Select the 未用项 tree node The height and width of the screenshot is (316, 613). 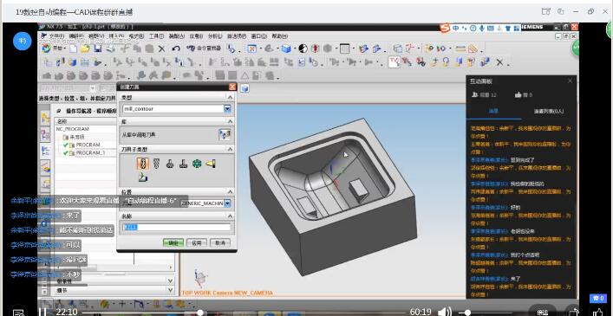click(77, 137)
